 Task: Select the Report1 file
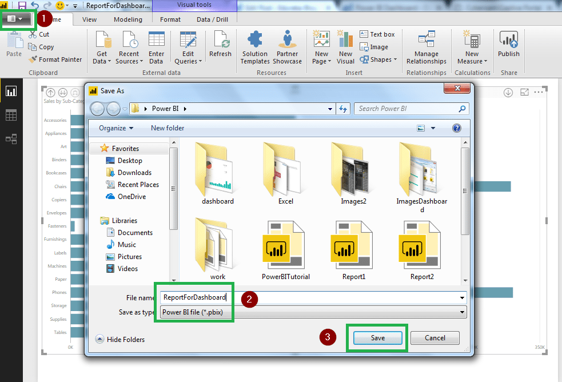tap(353, 250)
